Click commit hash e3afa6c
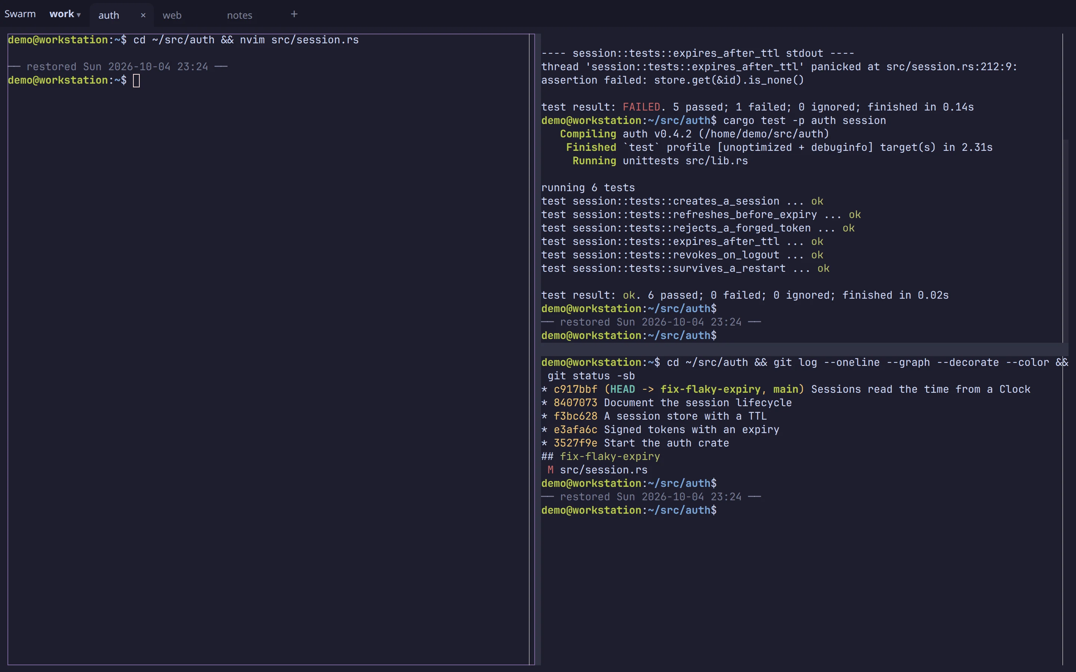Viewport: 1076px width, 672px height. [x=575, y=429]
